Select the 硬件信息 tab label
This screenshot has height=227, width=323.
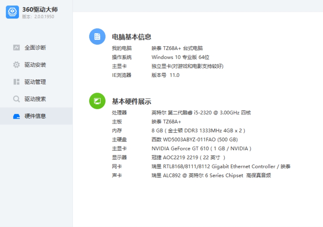pos(35,116)
